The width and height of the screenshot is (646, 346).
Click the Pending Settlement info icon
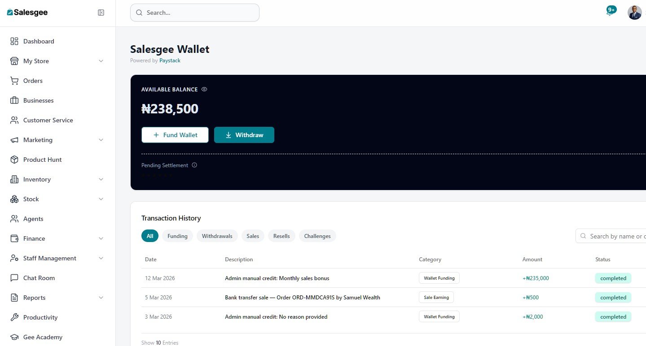tap(194, 165)
